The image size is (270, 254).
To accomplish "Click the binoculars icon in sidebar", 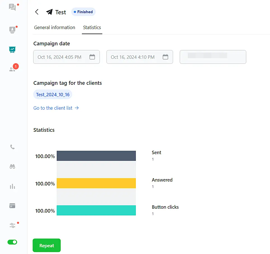I will click(12, 166).
